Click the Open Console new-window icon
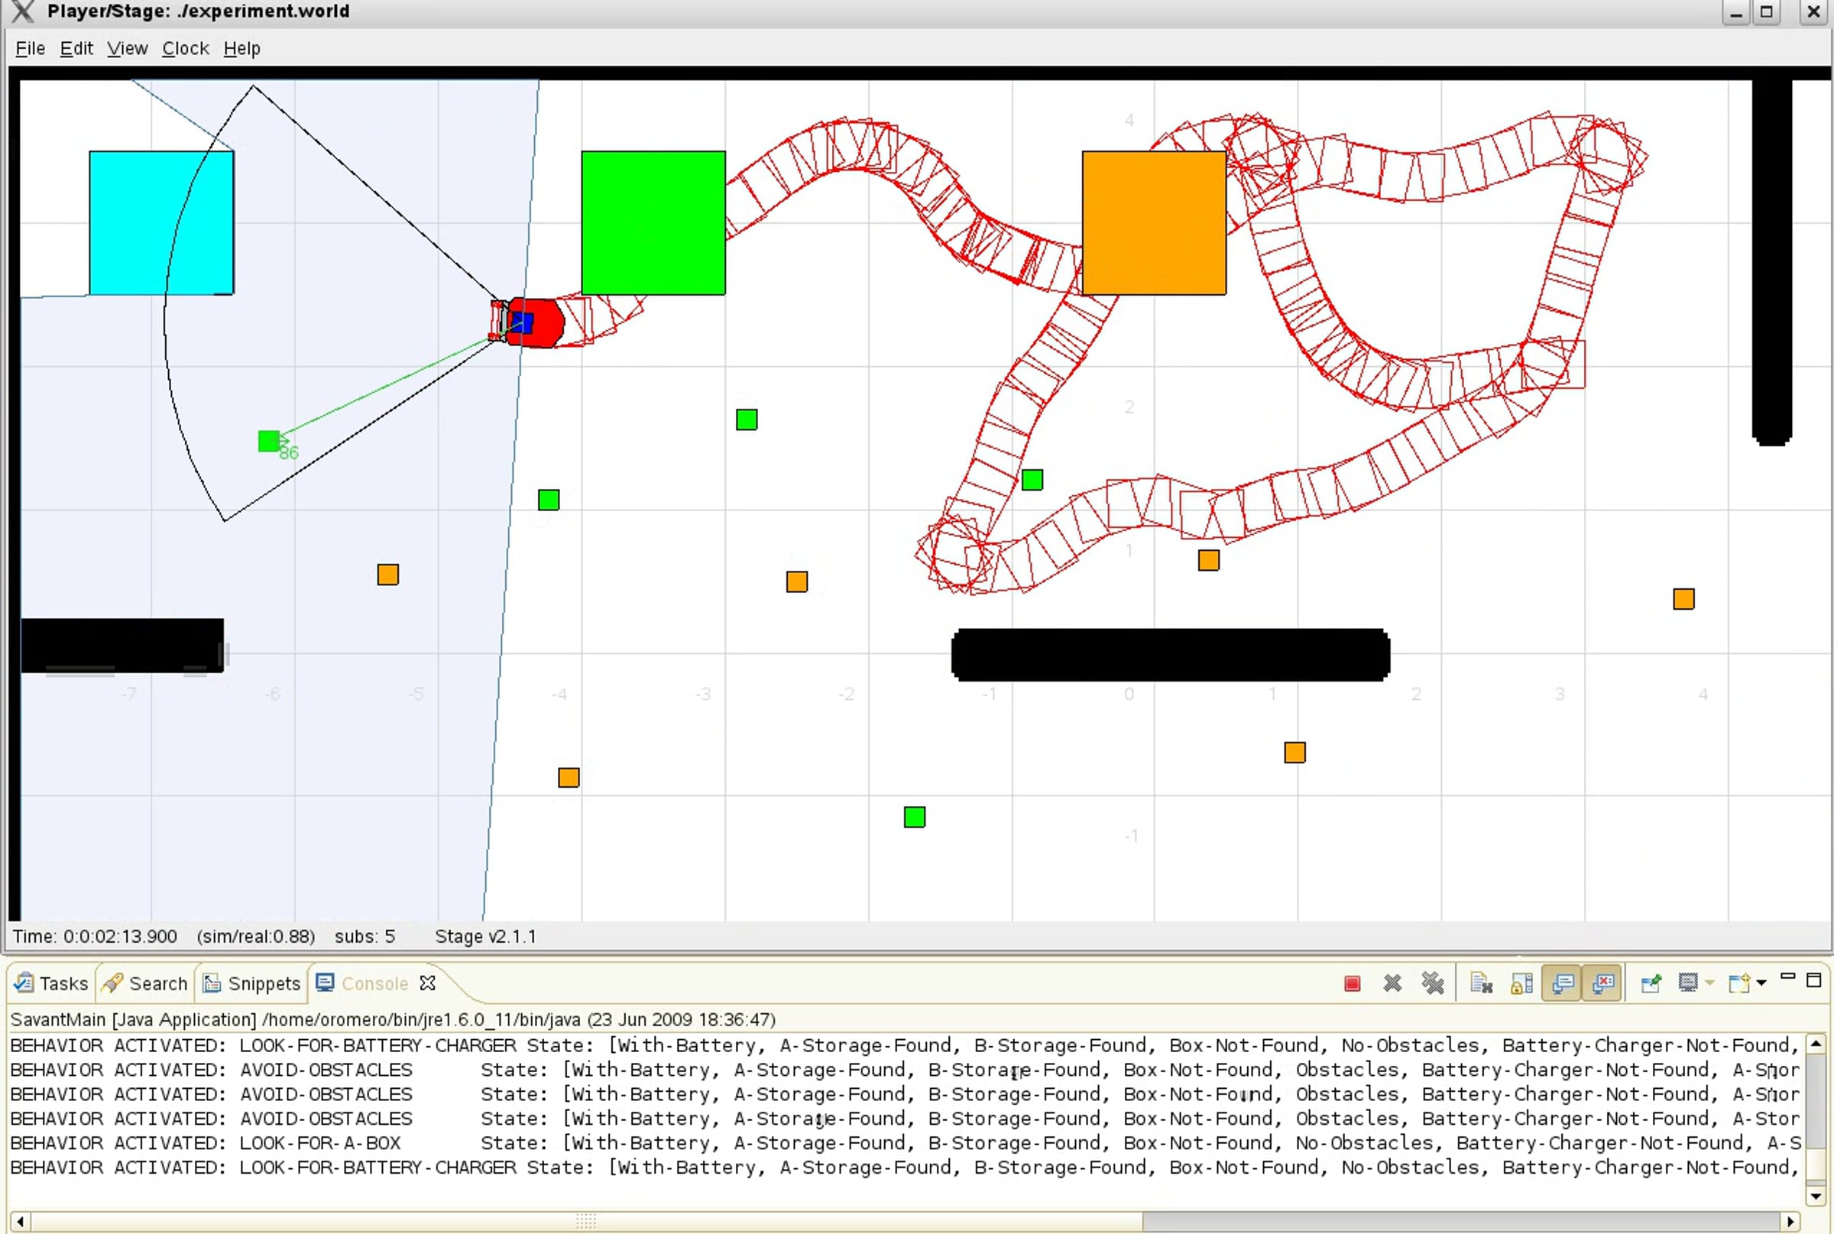 [1738, 983]
